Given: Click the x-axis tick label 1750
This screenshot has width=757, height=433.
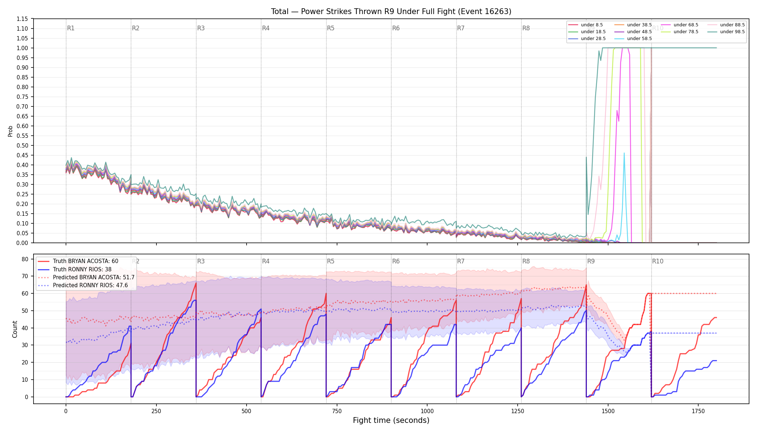Looking at the screenshot, I should click(698, 411).
